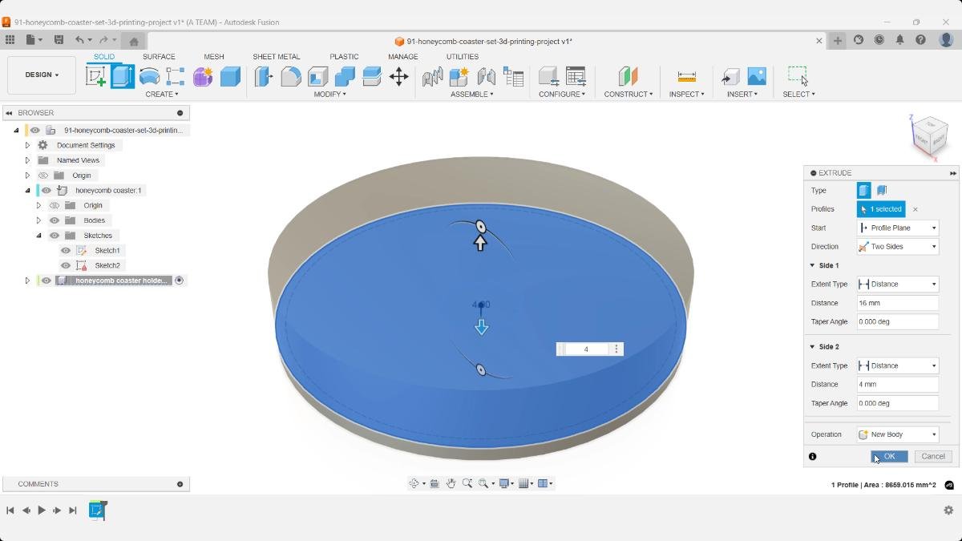Choose solid Extrude type icon
The width and height of the screenshot is (962, 541).
(863, 190)
